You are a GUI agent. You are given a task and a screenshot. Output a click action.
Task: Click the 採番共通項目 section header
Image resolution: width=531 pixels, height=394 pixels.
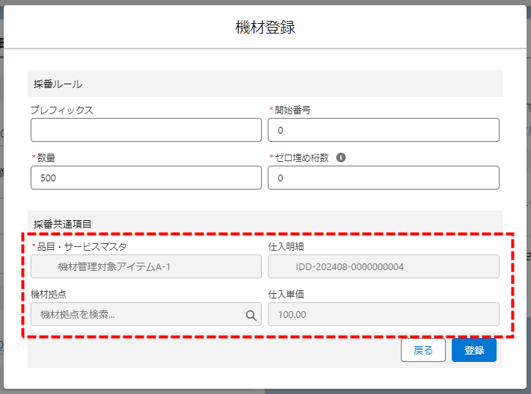tap(63, 223)
